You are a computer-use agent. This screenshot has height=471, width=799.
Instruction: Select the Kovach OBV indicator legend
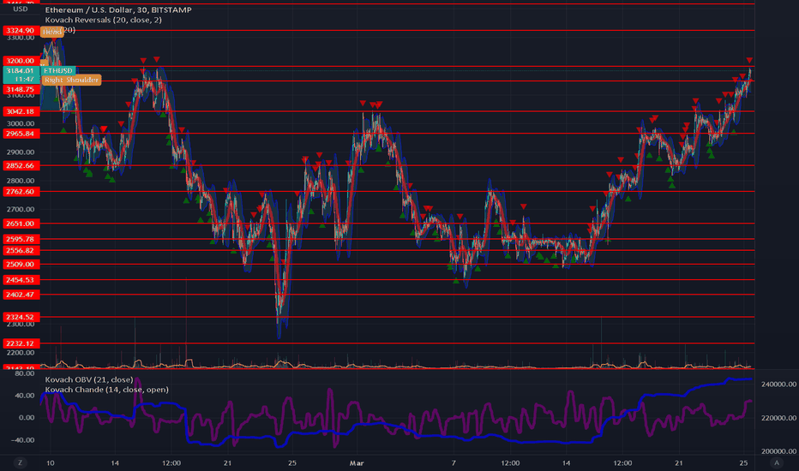(89, 379)
